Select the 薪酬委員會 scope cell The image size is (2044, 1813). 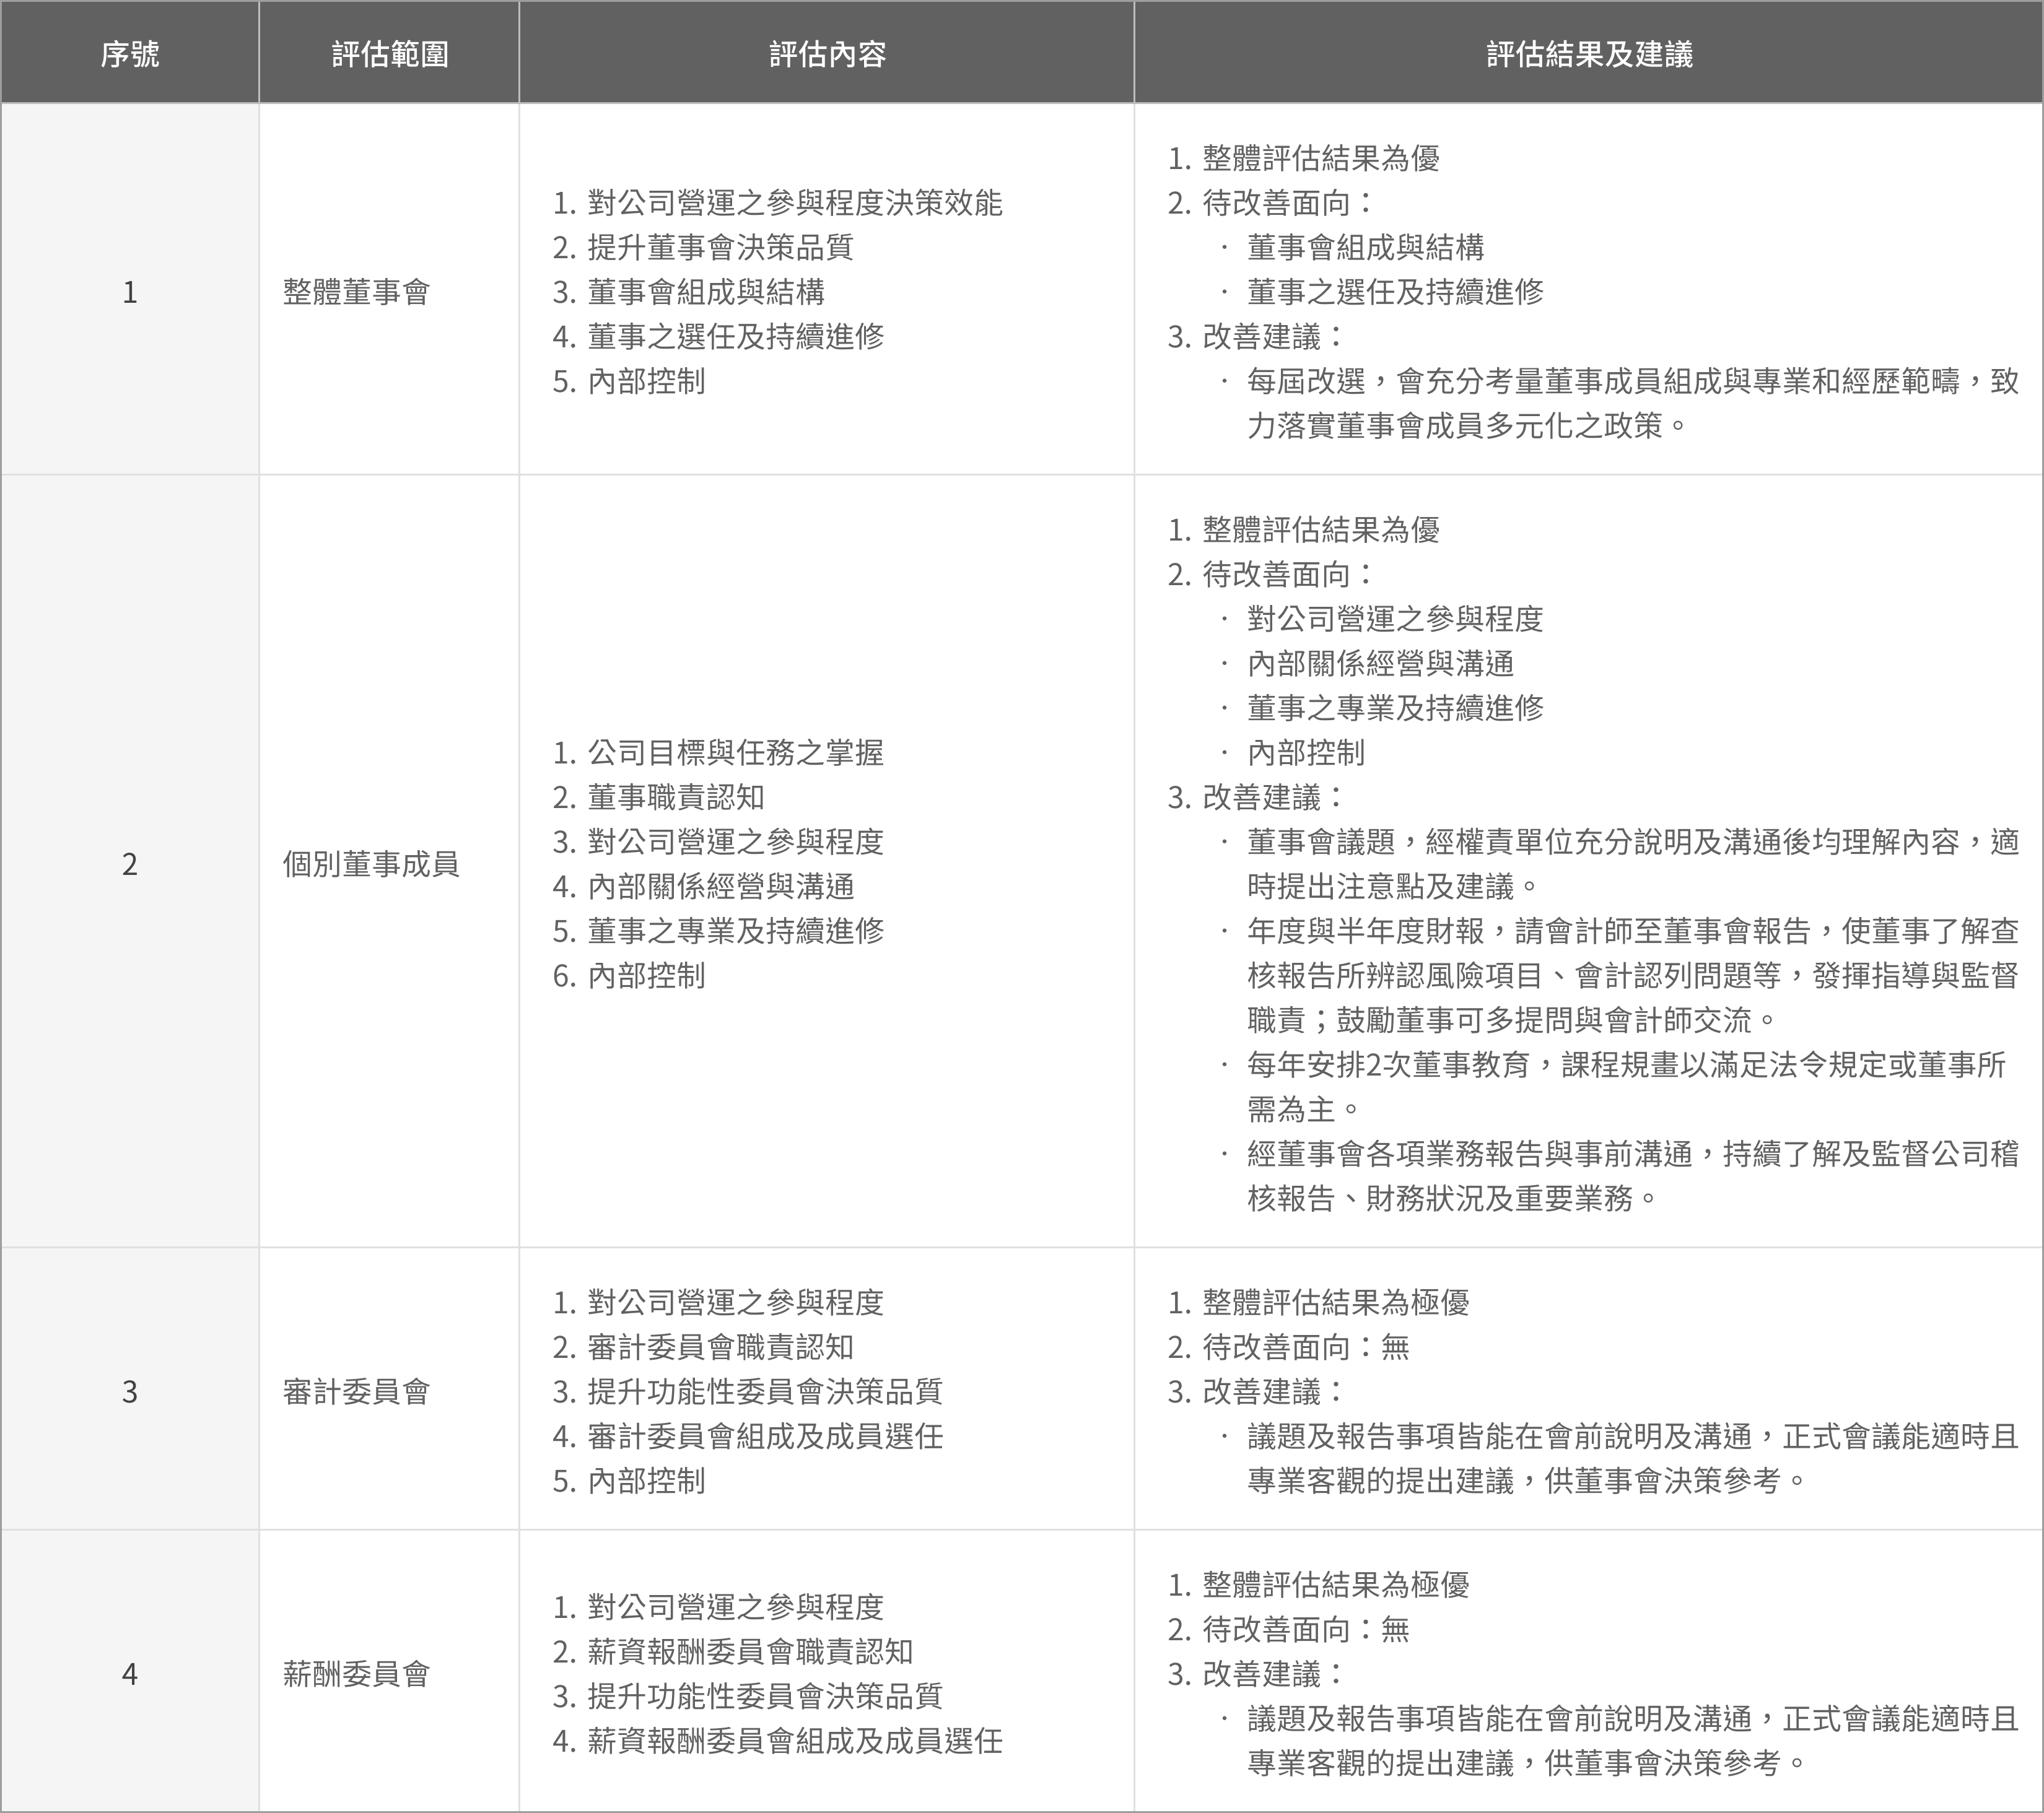click(x=356, y=1674)
